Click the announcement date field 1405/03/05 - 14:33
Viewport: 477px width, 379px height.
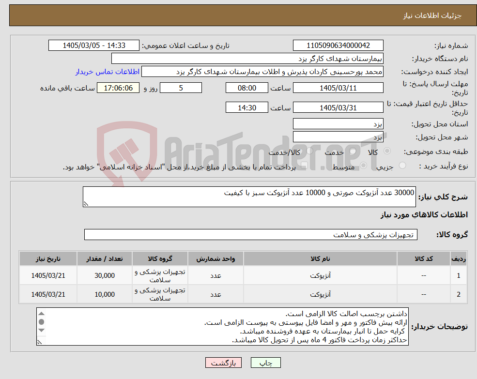click(93, 45)
